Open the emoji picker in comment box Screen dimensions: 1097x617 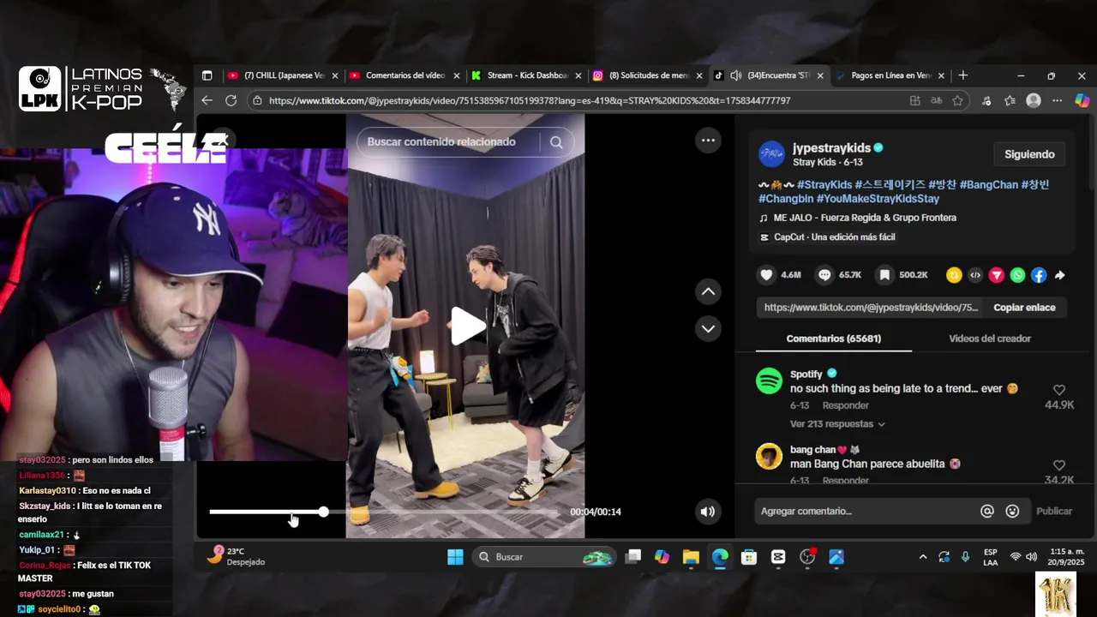(x=1012, y=511)
